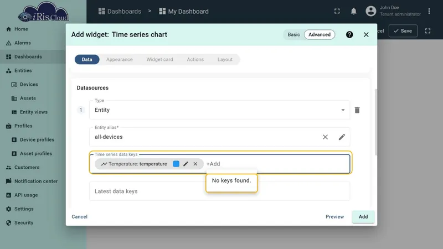Click the Devices icon in sidebar
Screen dimensions: 443x249
[14, 85]
